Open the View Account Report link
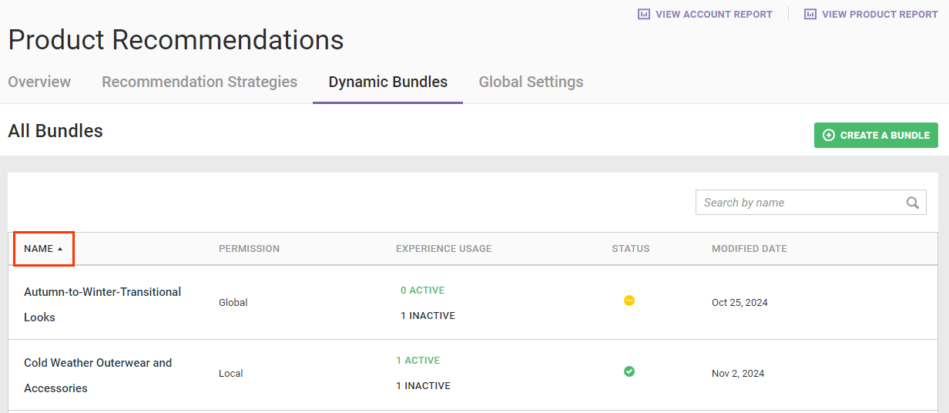Viewport: 949px width, 413px height. point(713,14)
